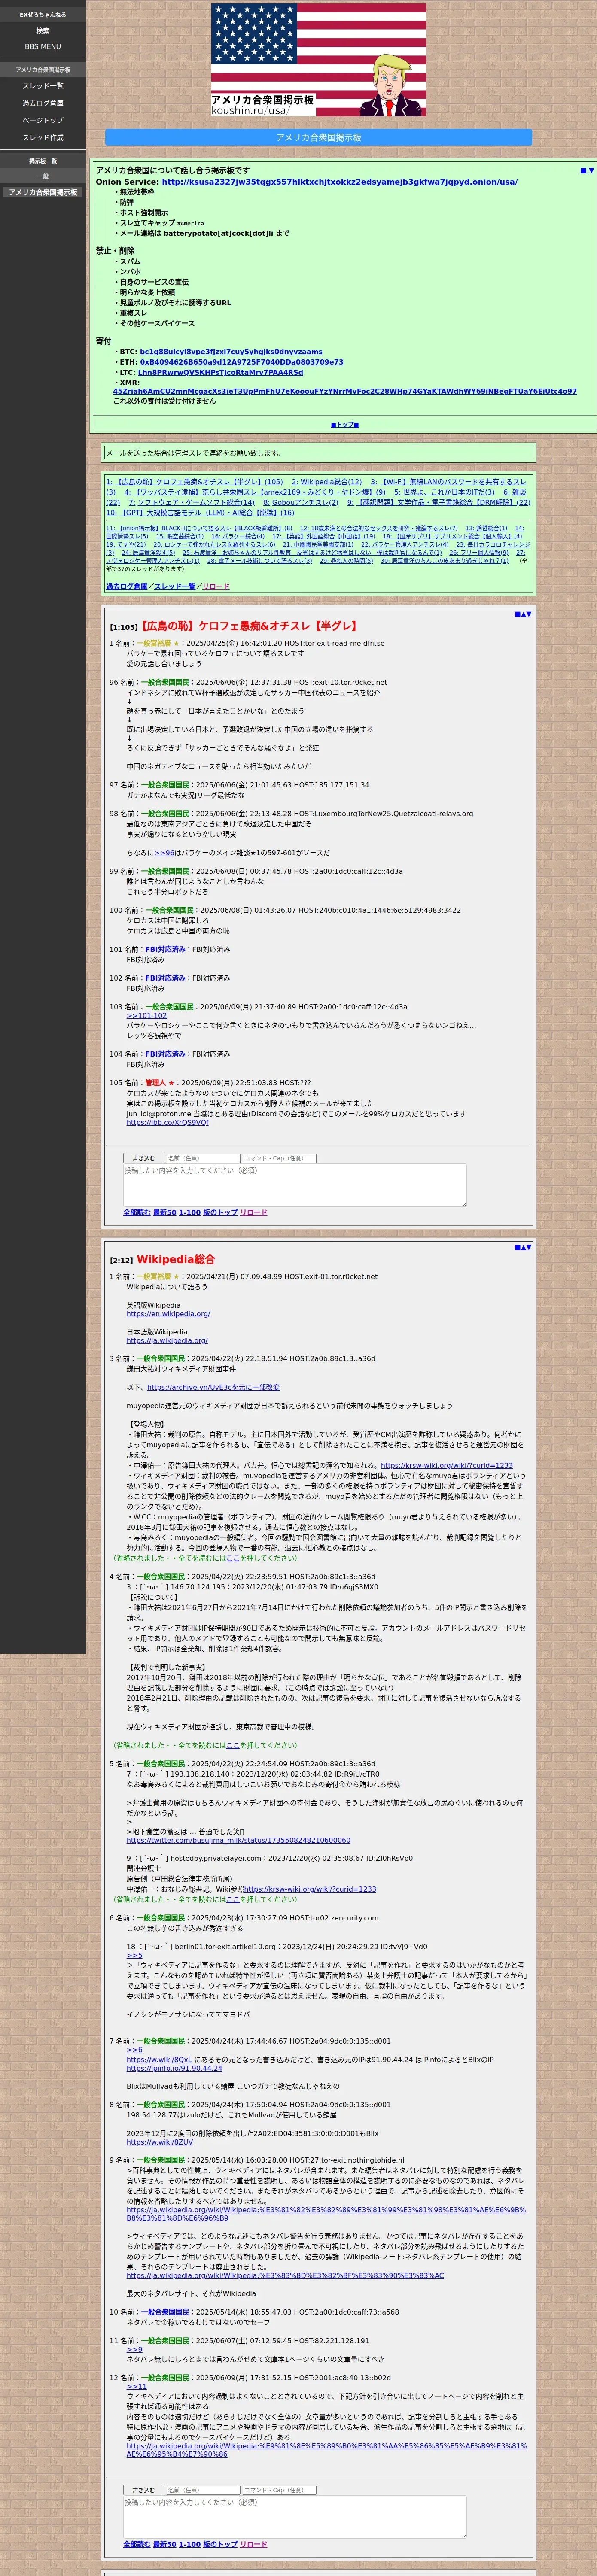The image size is (597, 2576).
Task: Open 検索 in the sidebar
Action: [x=43, y=31]
